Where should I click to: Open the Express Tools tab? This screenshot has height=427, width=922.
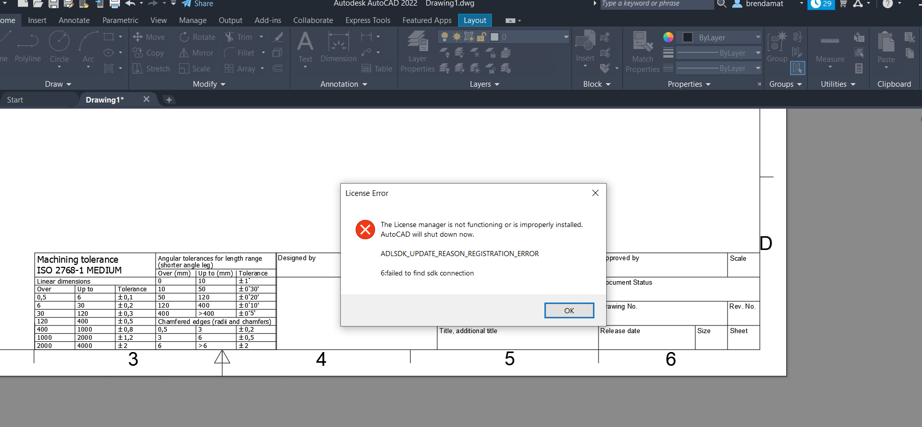pyautogui.click(x=368, y=20)
